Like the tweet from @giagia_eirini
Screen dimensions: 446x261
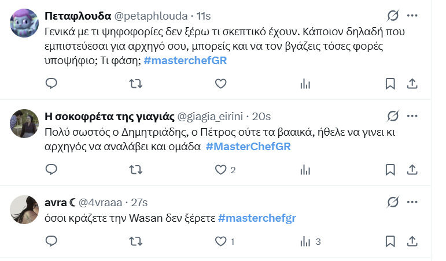click(x=220, y=170)
